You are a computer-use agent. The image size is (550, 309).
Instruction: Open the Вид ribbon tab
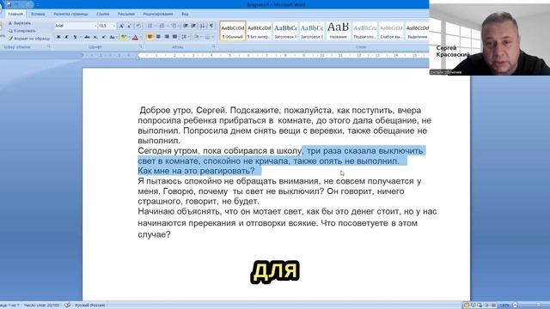[185, 14]
